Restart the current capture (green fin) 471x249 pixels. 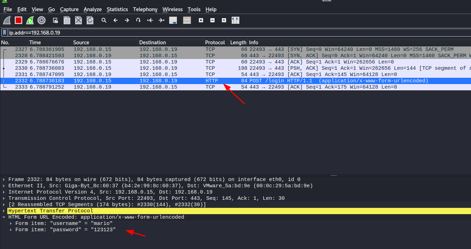tap(30, 20)
